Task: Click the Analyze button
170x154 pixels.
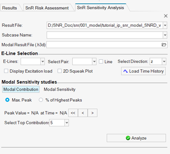Action: [x=136, y=138]
